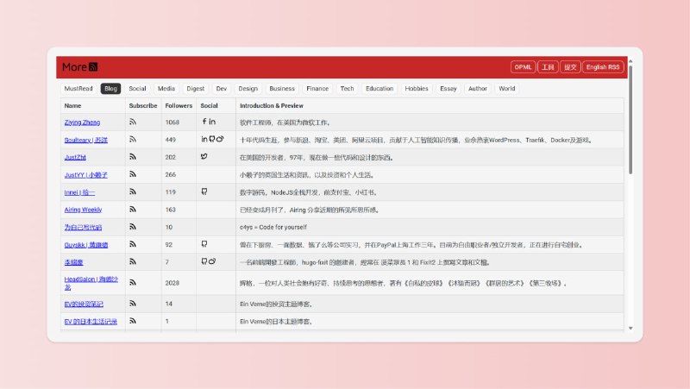This screenshot has height=389, width=690.
Task: Click RSS feed icon for JustYY row
Action: tap(133, 174)
